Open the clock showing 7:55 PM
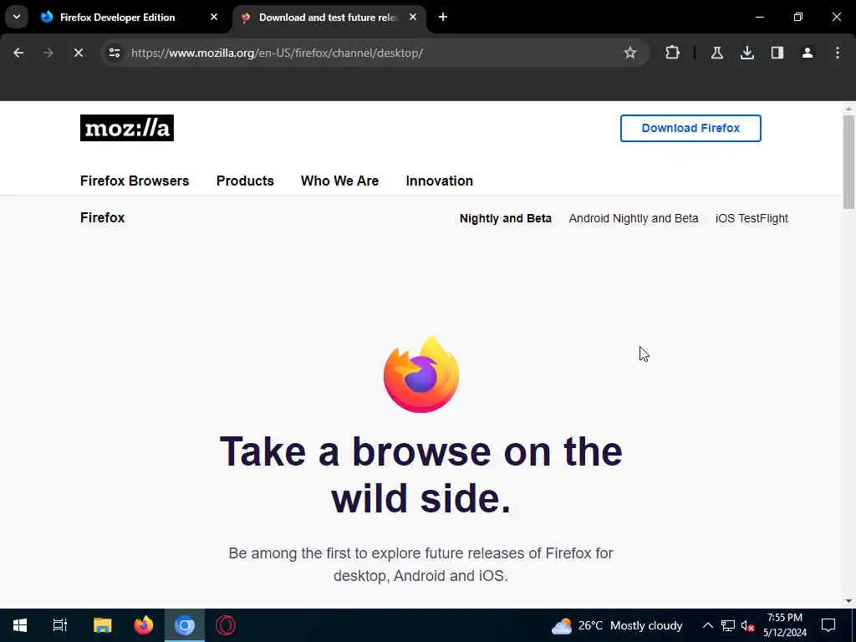Image resolution: width=856 pixels, height=642 pixels. coord(784,625)
